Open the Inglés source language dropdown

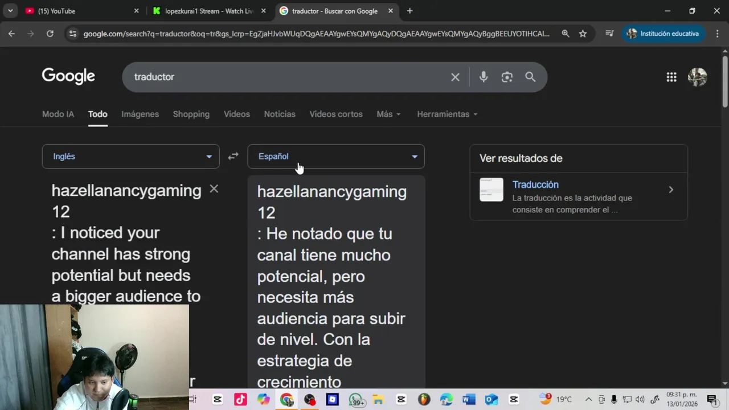[x=130, y=156]
